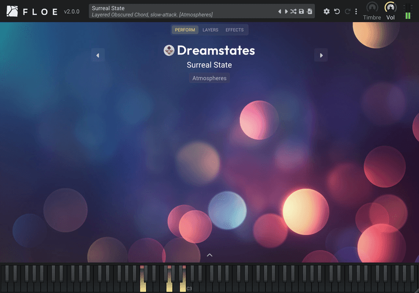This screenshot has width=419, height=293.
Task: Switch to the Effects tab
Action: coord(234,30)
